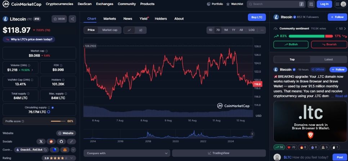
Task: Show Latest community posts
Action: (329, 59)
